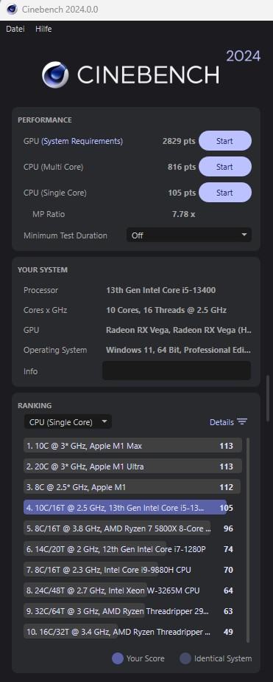Open the CPU (Single Core) ranking dropdown
273x682 pixels.
click(68, 422)
